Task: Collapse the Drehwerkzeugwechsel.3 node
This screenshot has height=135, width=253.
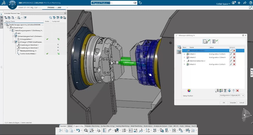Action: pos(13,36)
